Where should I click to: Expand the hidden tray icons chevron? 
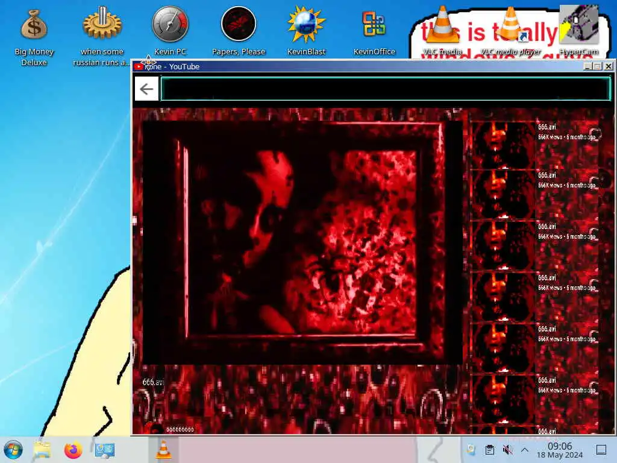tap(525, 450)
